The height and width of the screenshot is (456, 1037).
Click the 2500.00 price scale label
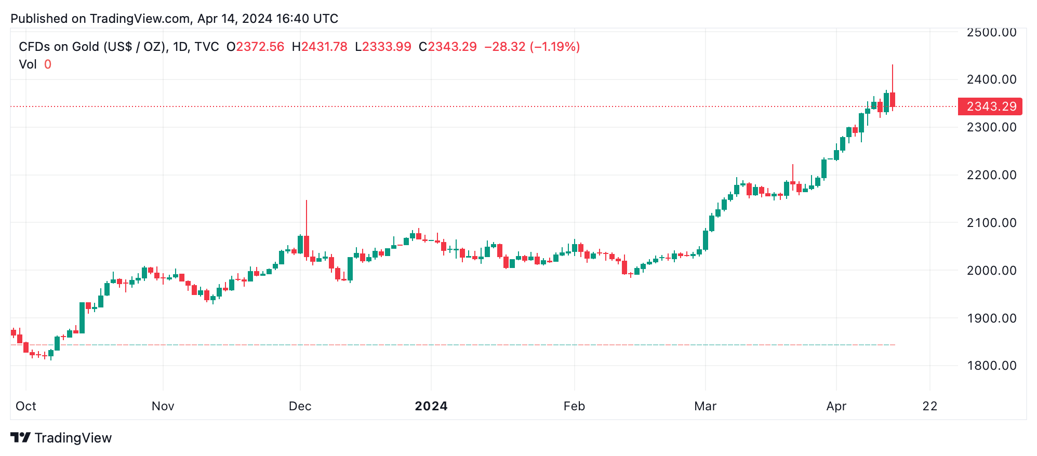tap(991, 32)
